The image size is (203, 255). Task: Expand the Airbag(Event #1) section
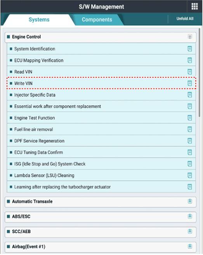[190, 246]
